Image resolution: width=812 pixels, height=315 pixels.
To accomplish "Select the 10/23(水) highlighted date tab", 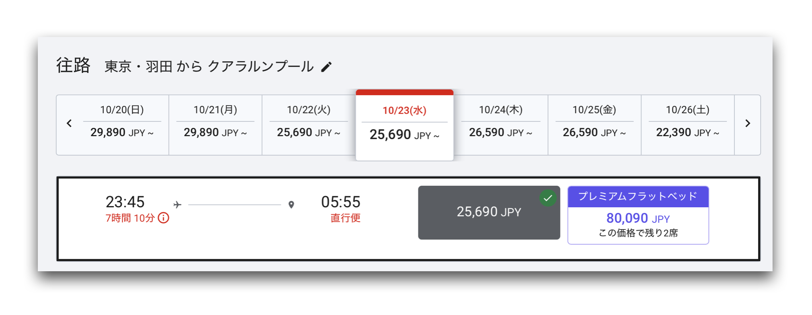I will click(404, 125).
